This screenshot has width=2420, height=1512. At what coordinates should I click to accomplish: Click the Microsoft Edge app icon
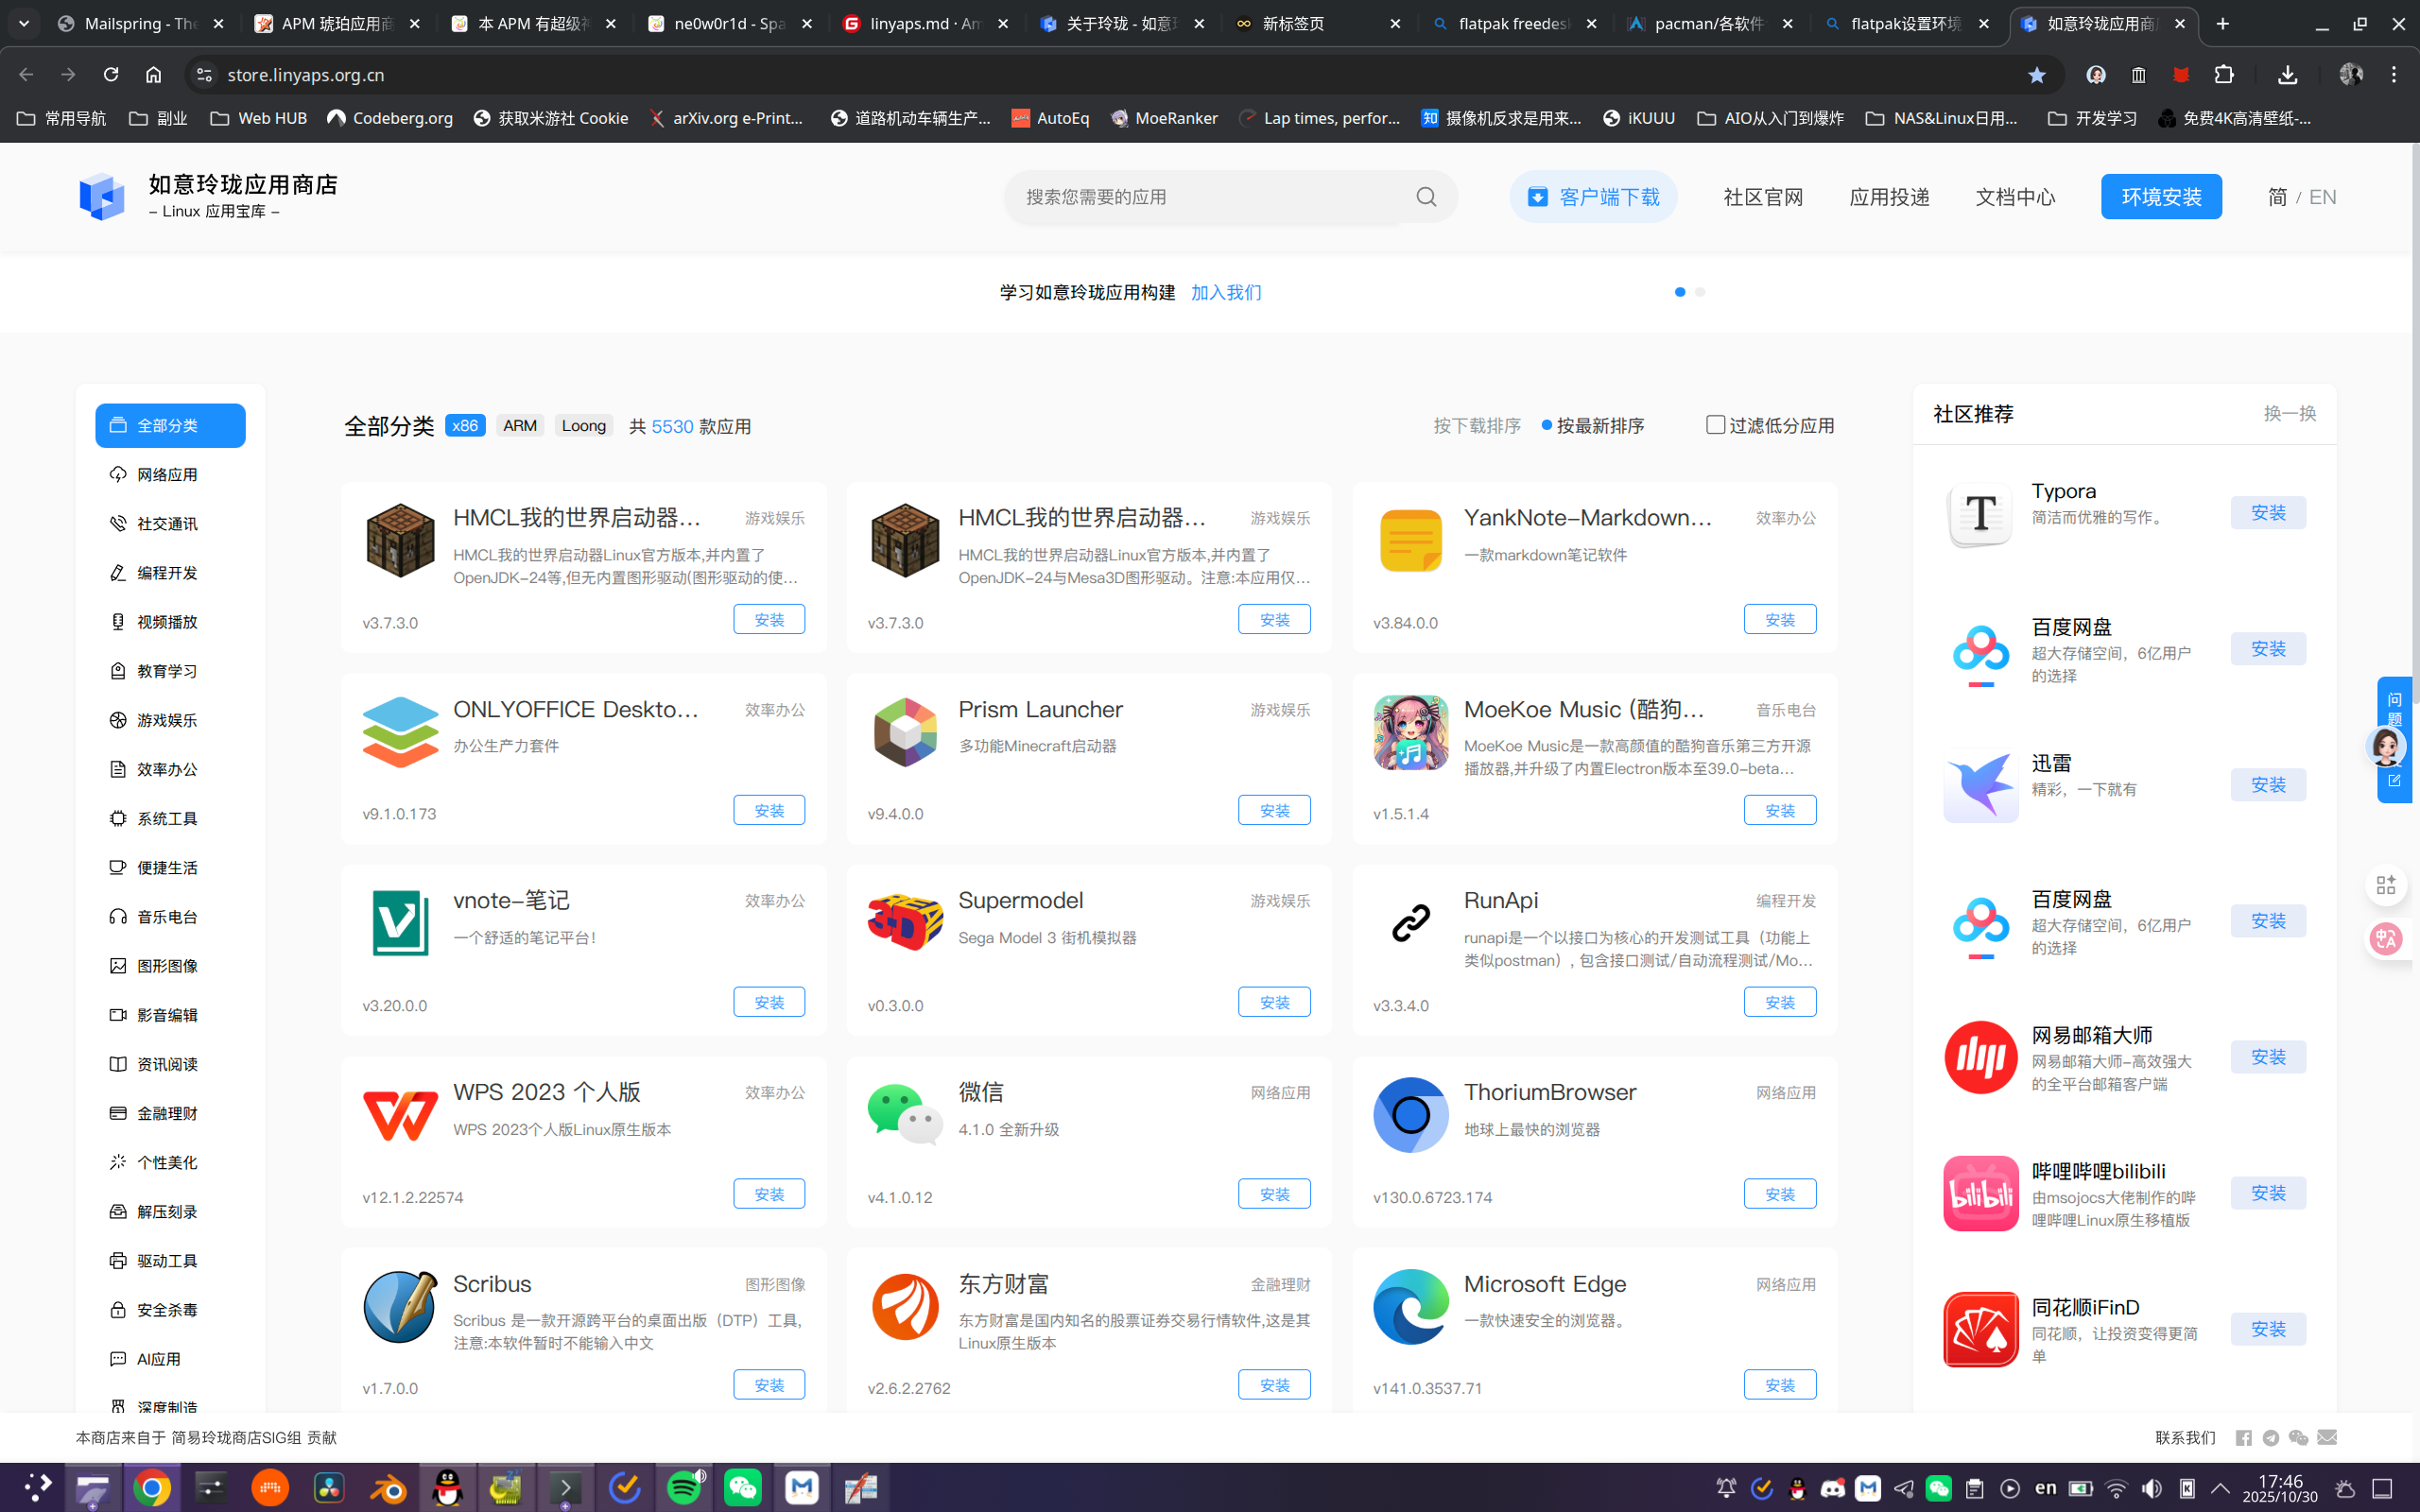tap(1410, 1307)
